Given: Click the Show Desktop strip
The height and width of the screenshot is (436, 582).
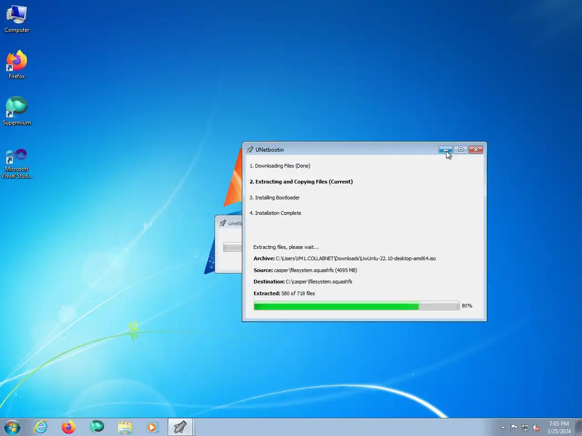Looking at the screenshot, I should pos(578,427).
